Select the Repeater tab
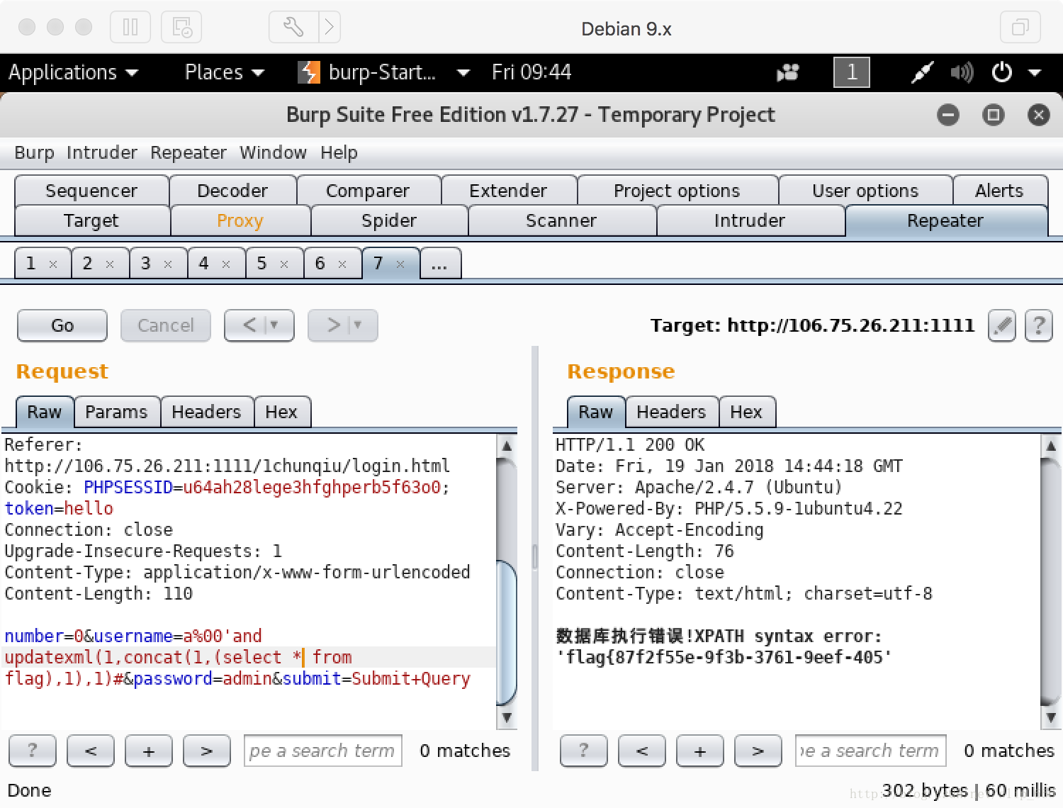Screen dimensions: 1063x808 [945, 220]
